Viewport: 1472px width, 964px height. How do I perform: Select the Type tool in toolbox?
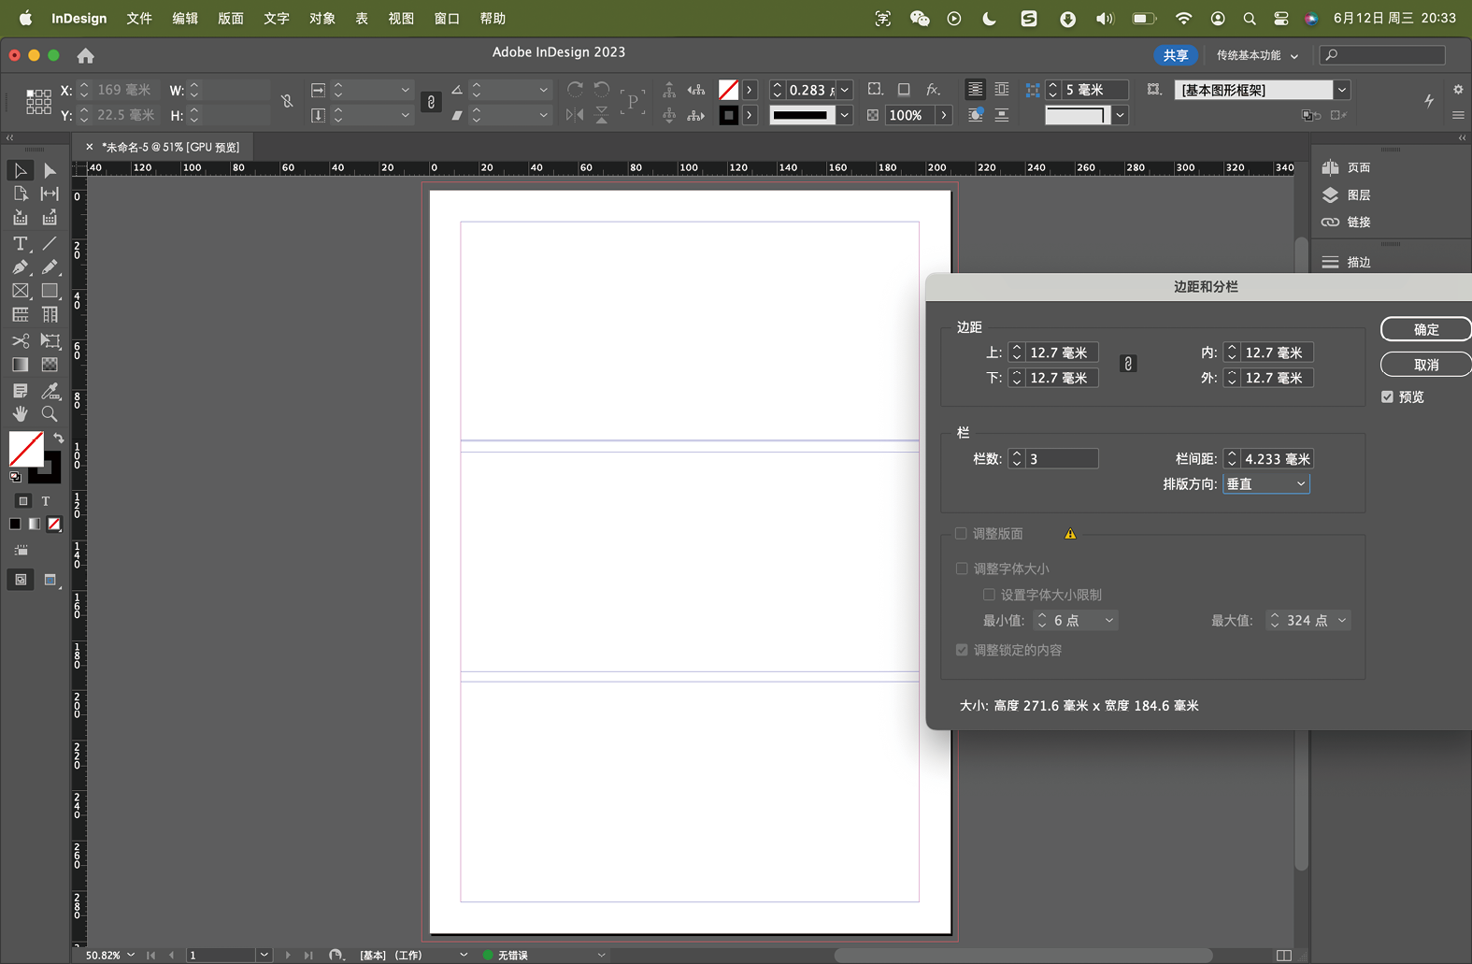(20, 243)
